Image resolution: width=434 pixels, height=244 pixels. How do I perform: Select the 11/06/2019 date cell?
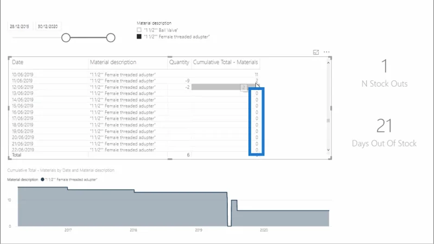tap(22, 81)
